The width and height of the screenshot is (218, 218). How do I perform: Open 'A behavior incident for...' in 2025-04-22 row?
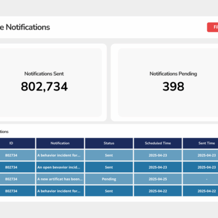point(60,191)
